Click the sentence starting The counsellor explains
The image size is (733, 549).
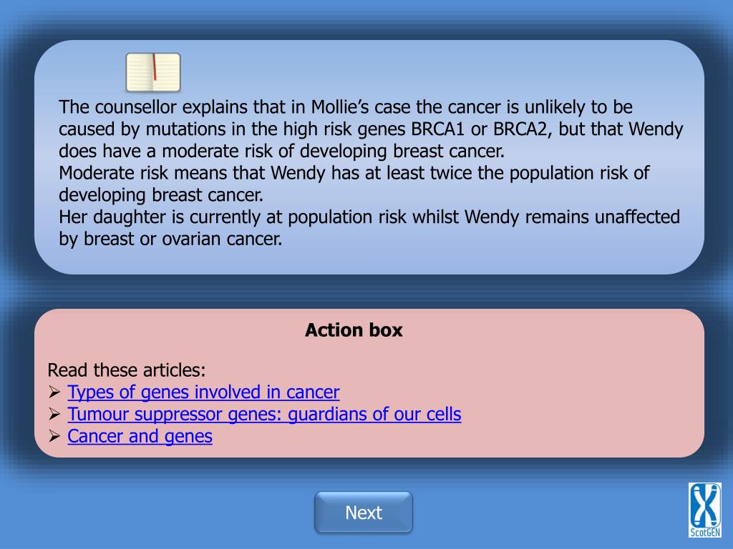371,129
